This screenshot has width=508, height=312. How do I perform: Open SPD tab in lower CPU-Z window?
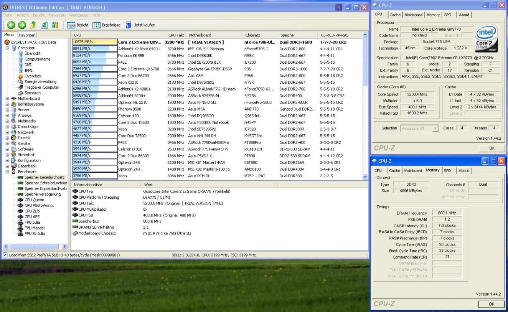[447, 170]
